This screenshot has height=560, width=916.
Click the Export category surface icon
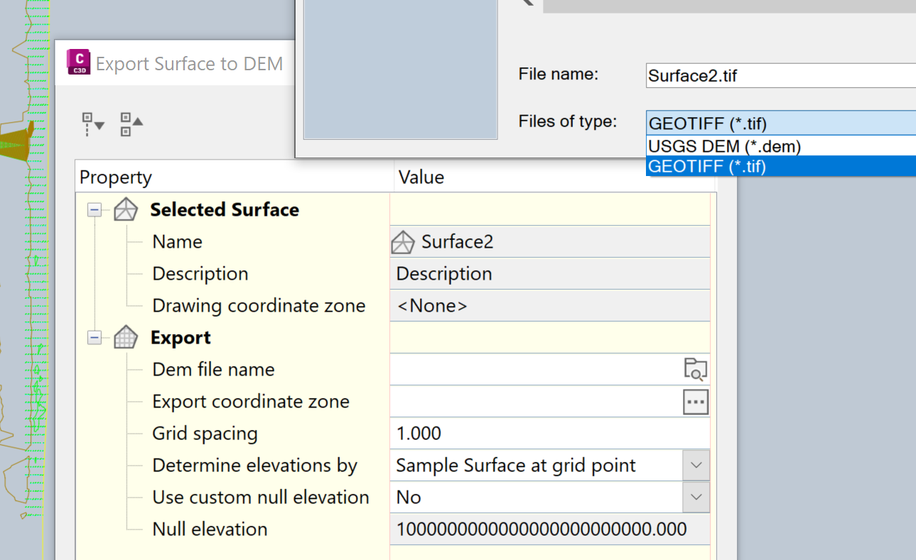[125, 336]
